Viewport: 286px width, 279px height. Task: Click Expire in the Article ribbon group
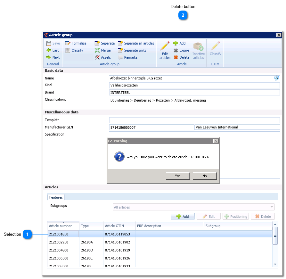(181, 50)
